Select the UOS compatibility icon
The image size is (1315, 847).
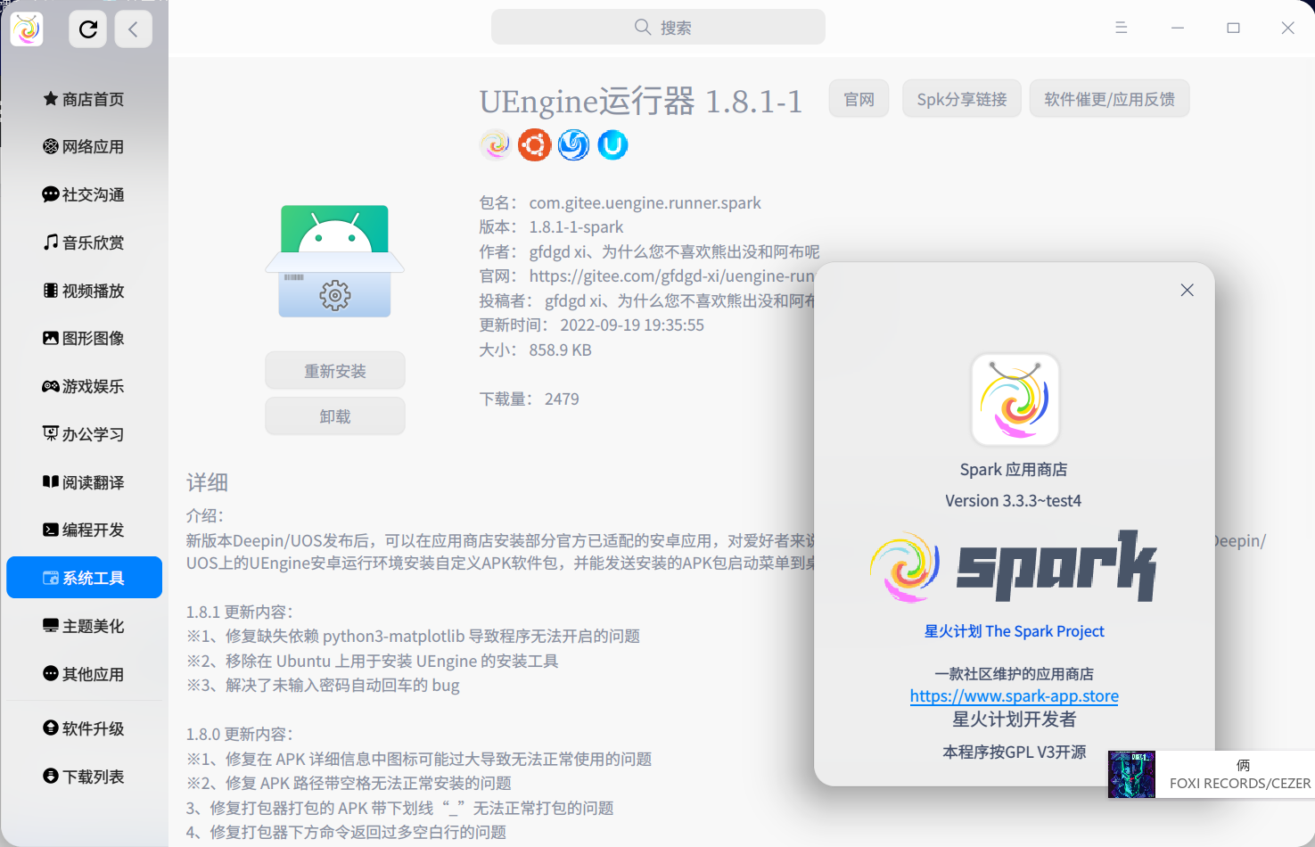[612, 144]
